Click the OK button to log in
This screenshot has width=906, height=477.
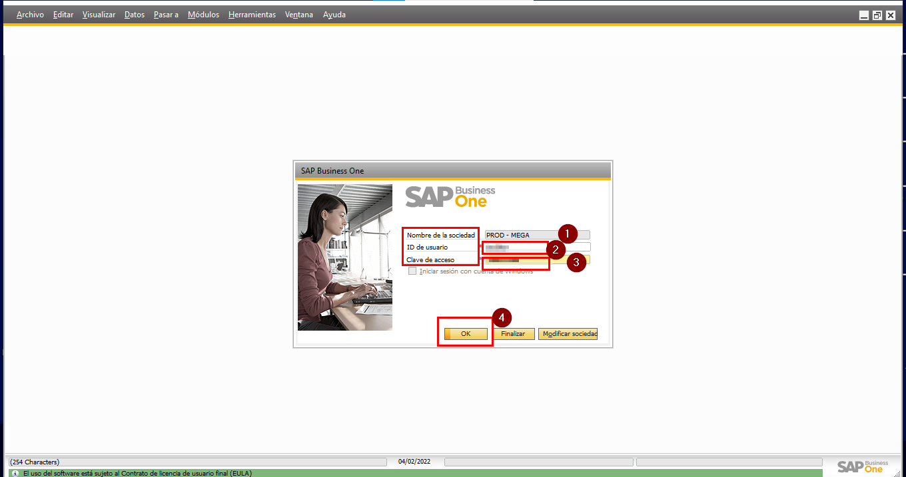466,334
